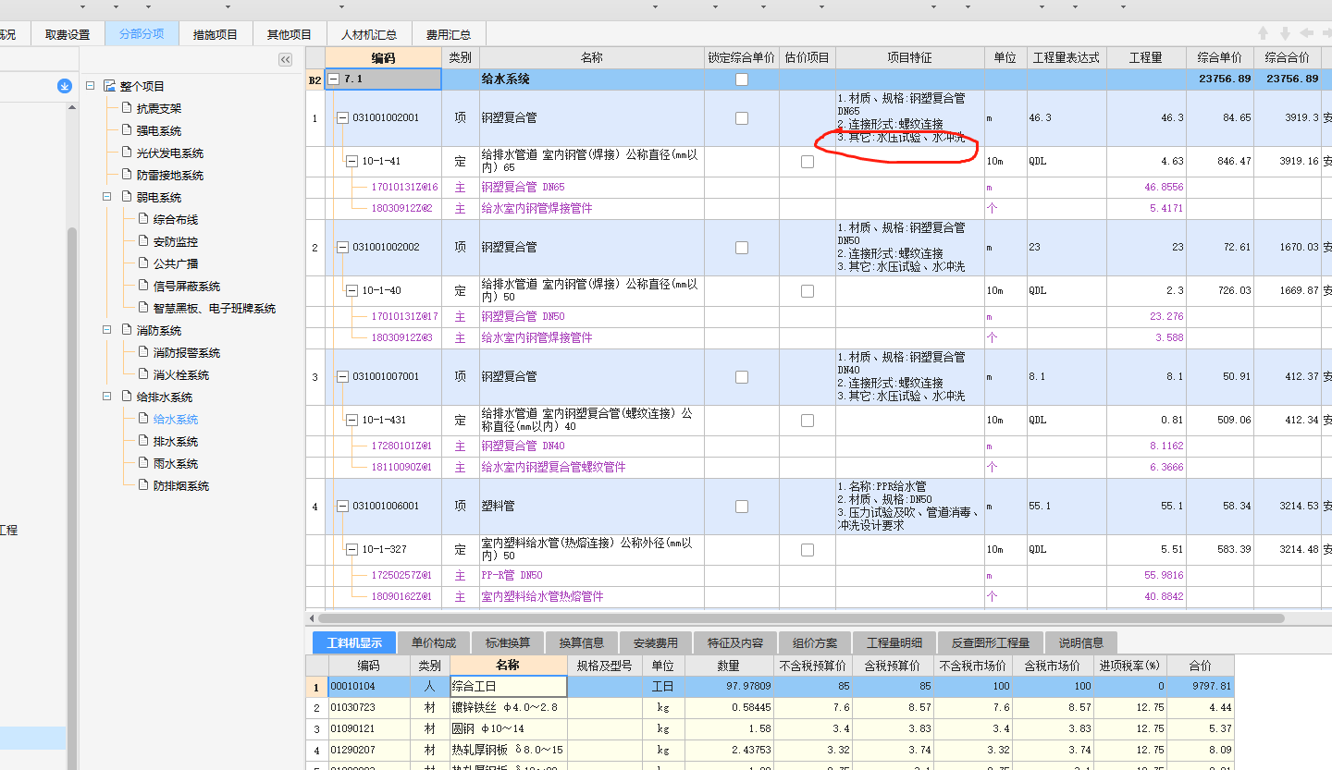Collapse item 031001002001 row
This screenshot has width=1332, height=770.
342,118
